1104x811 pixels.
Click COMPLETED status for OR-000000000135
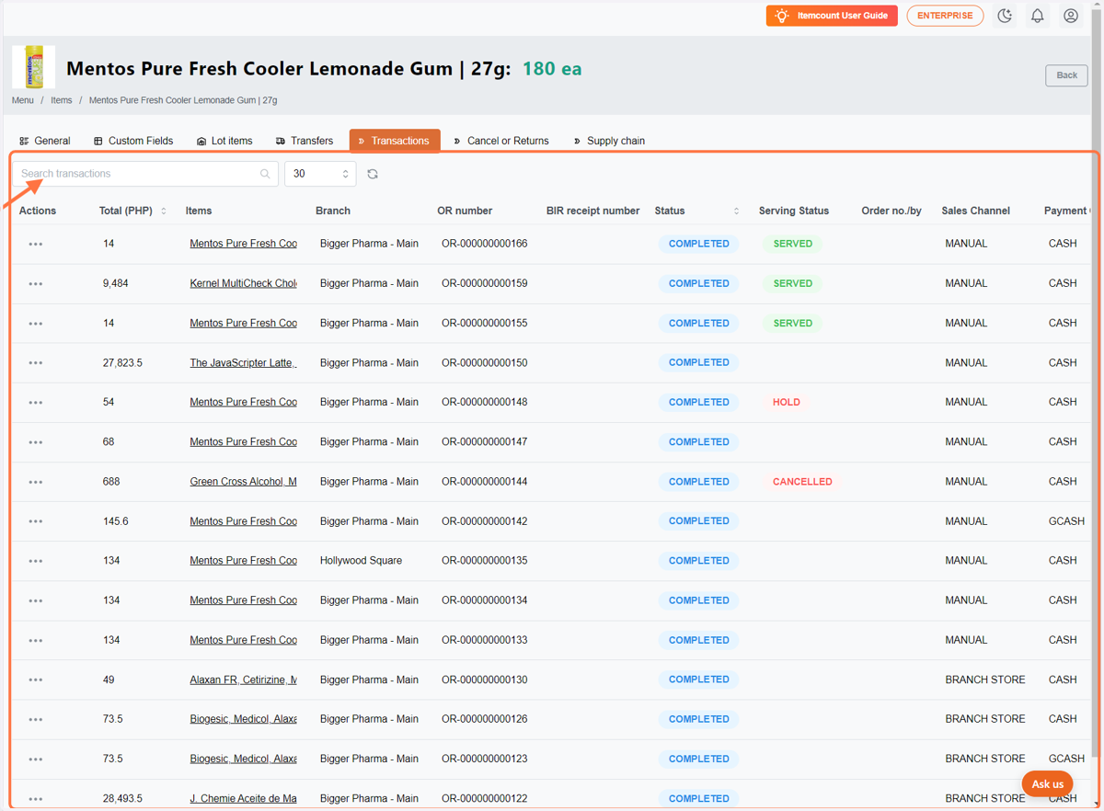tap(698, 560)
